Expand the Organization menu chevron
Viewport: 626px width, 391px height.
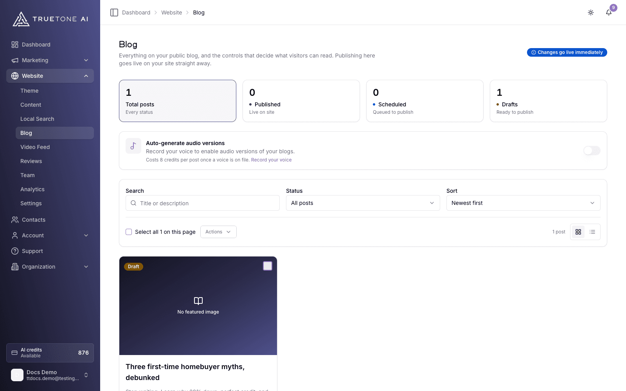(86, 267)
